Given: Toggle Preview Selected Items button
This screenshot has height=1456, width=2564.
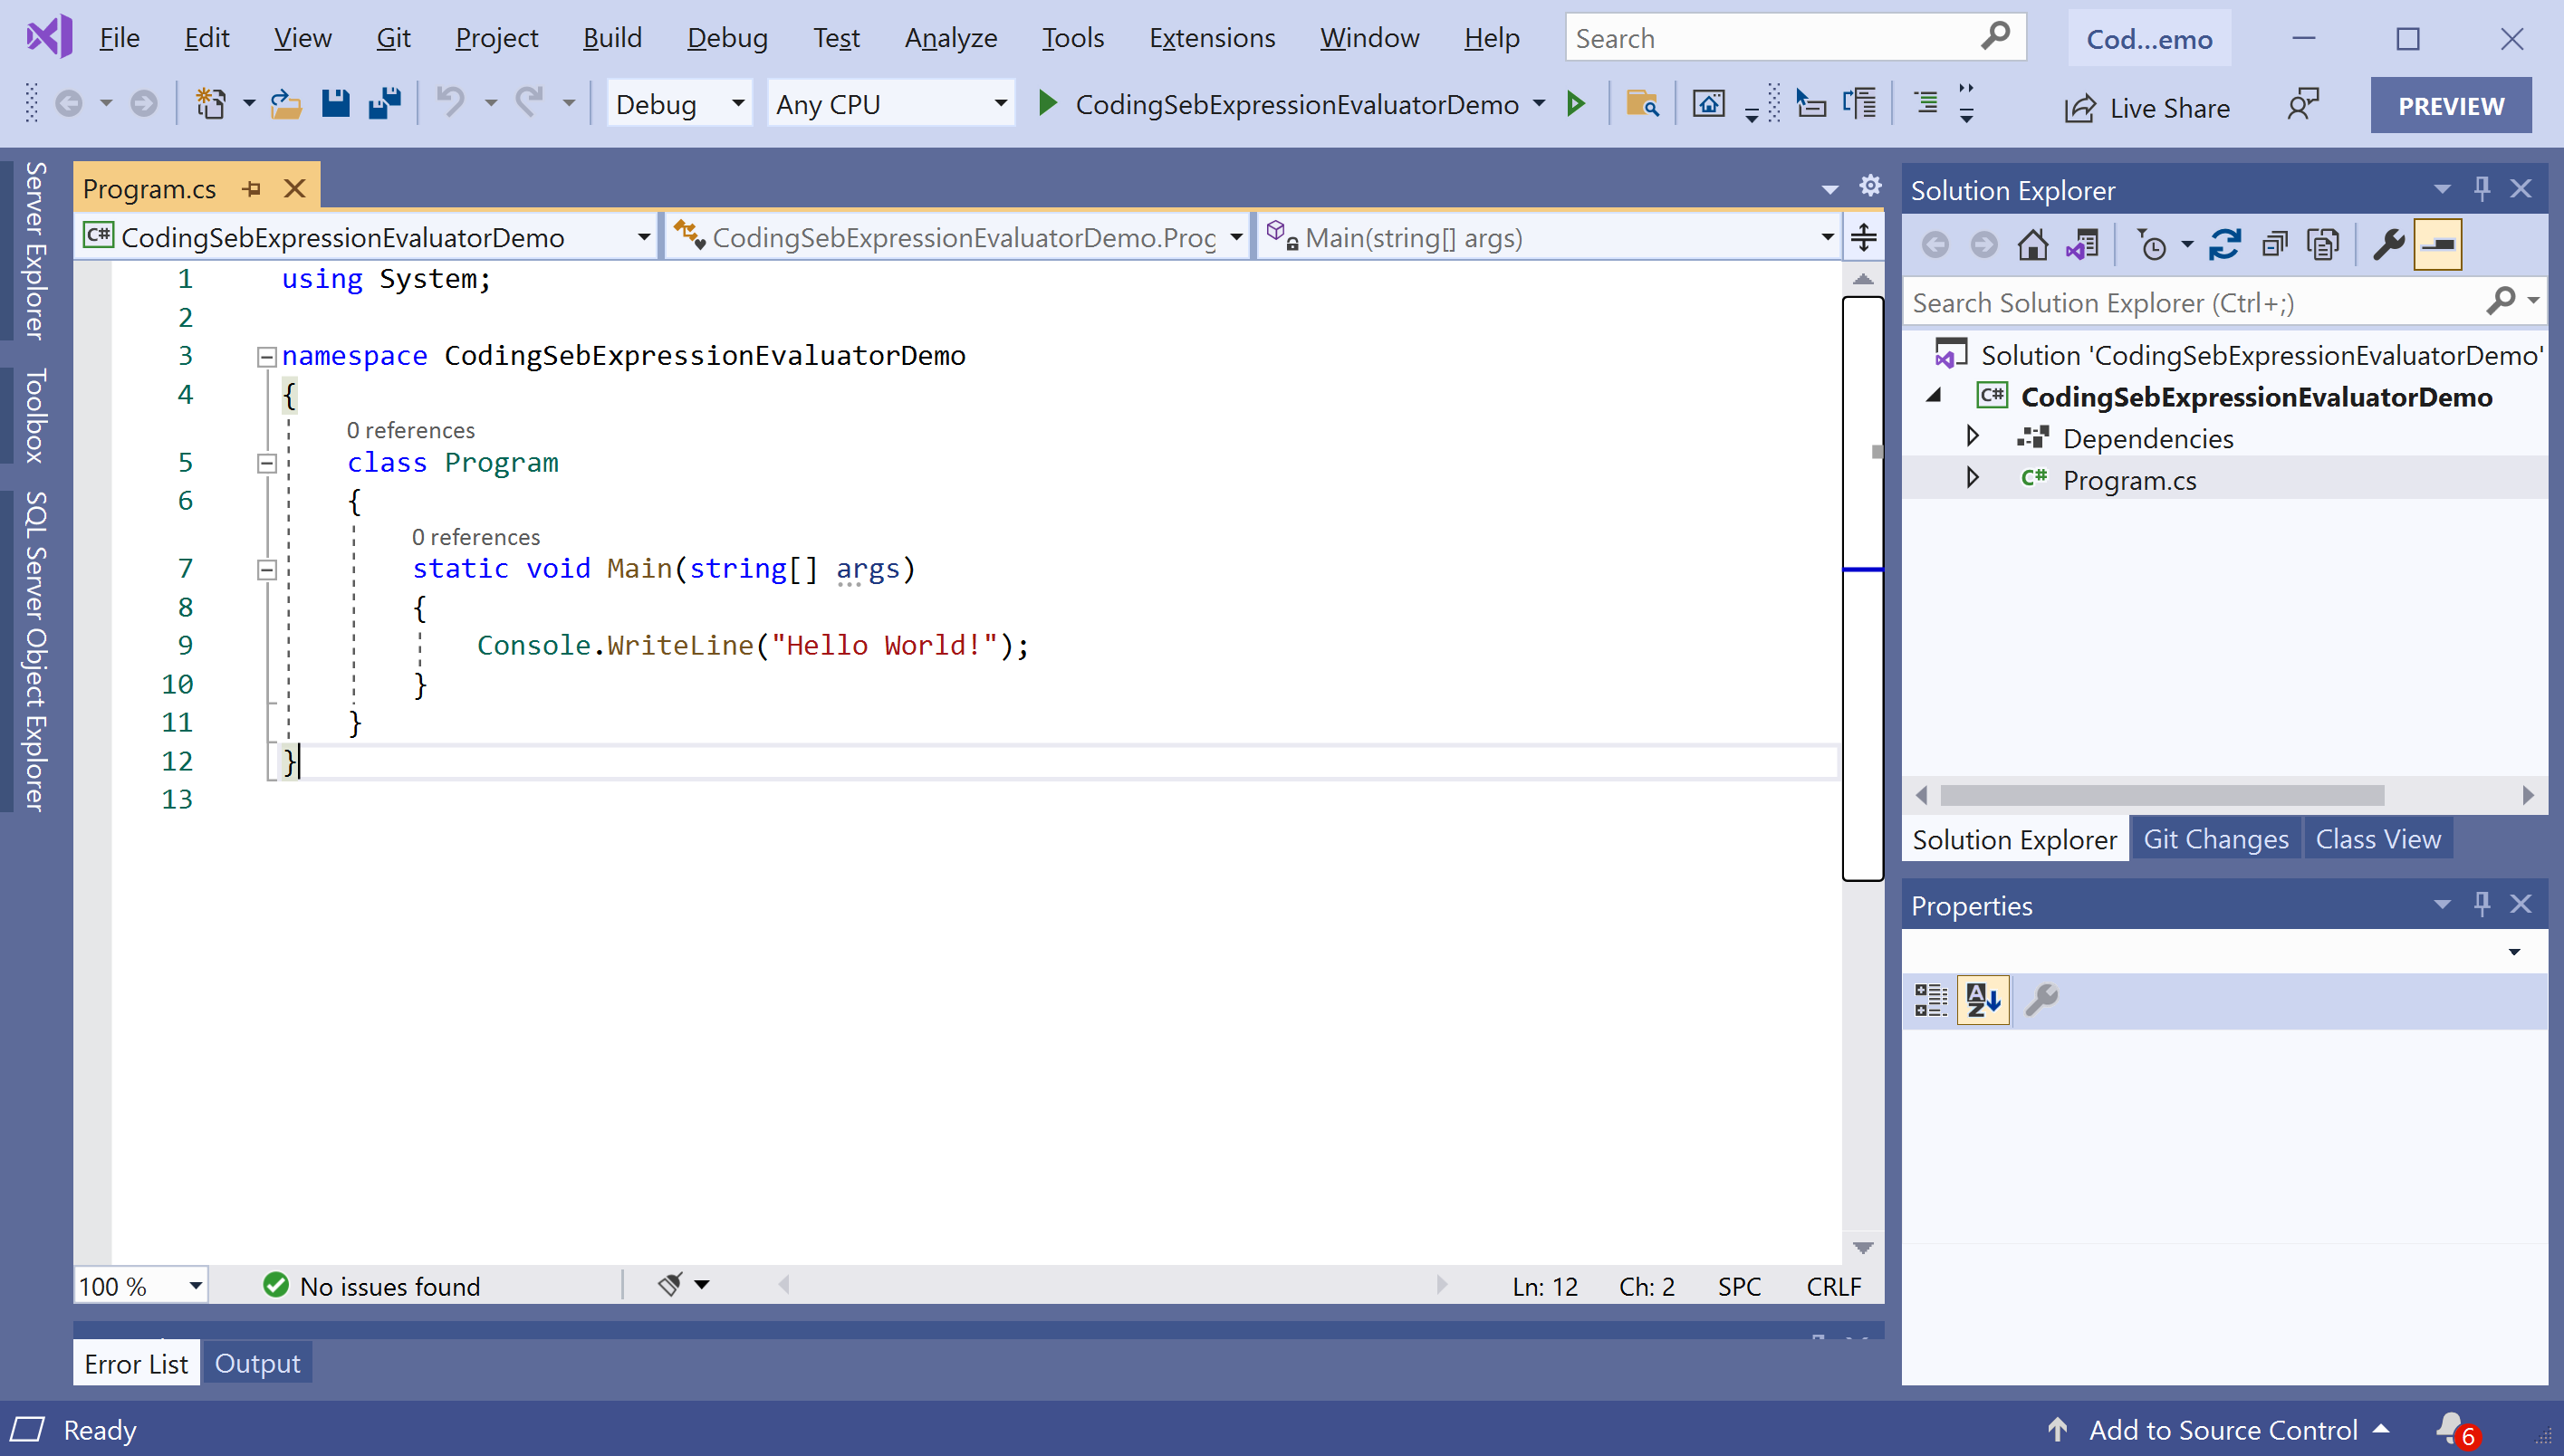Looking at the screenshot, I should pos(2437,244).
